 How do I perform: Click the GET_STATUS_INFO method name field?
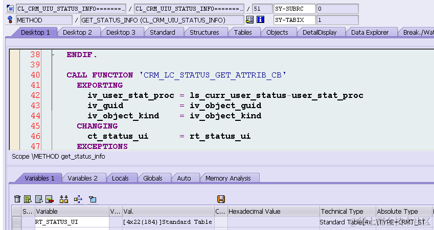pyautogui.click(x=162, y=20)
